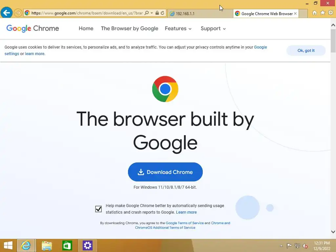Open Favorites with the star icon
This screenshot has width=336, height=252.
click(323, 13)
